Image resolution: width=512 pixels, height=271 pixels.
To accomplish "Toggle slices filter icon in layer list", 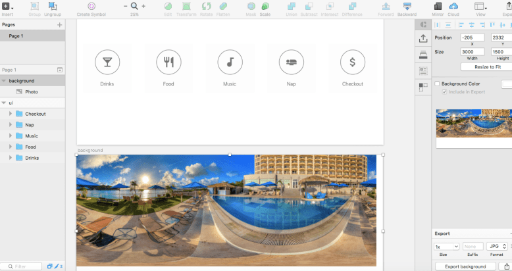I will coord(49,266).
